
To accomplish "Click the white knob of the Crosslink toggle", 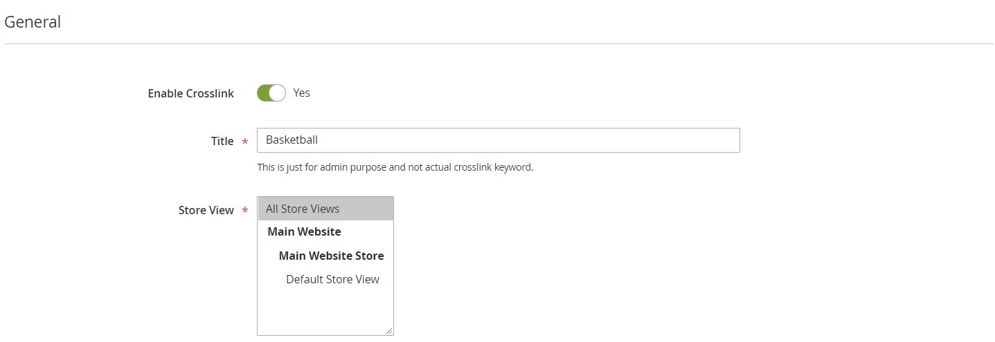I will [277, 93].
